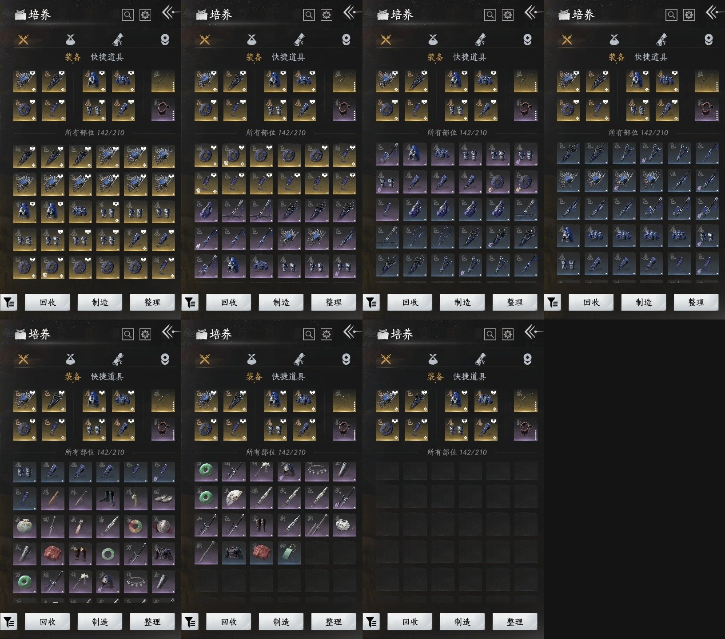Select the crossed swords icon in the empty-inventory panel
Image resolution: width=725 pixels, height=639 pixels.
pyautogui.click(x=386, y=359)
